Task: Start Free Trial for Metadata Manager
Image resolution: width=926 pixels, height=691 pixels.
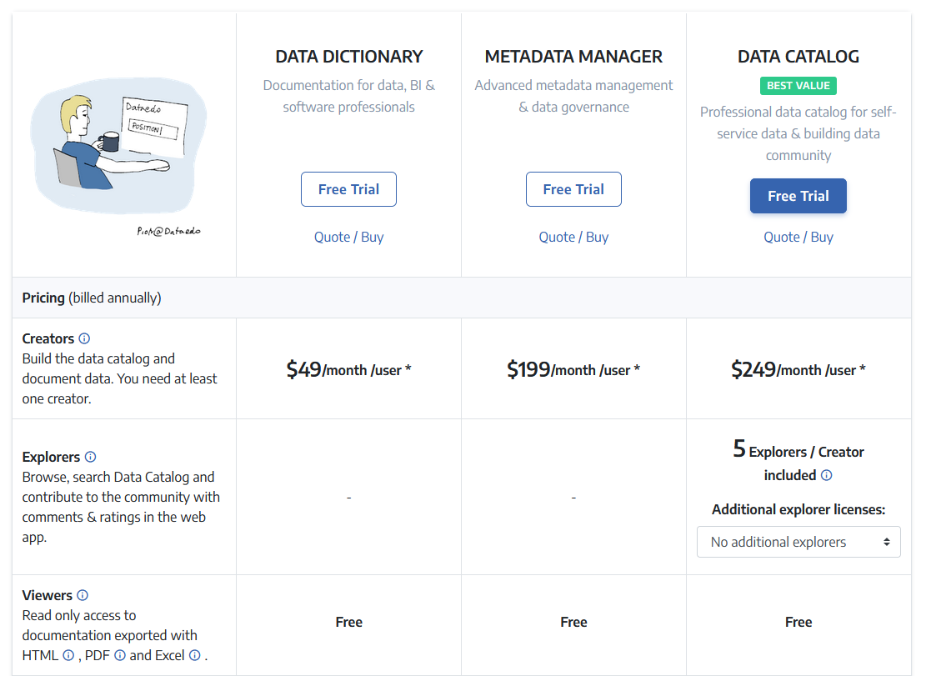Action: (573, 189)
